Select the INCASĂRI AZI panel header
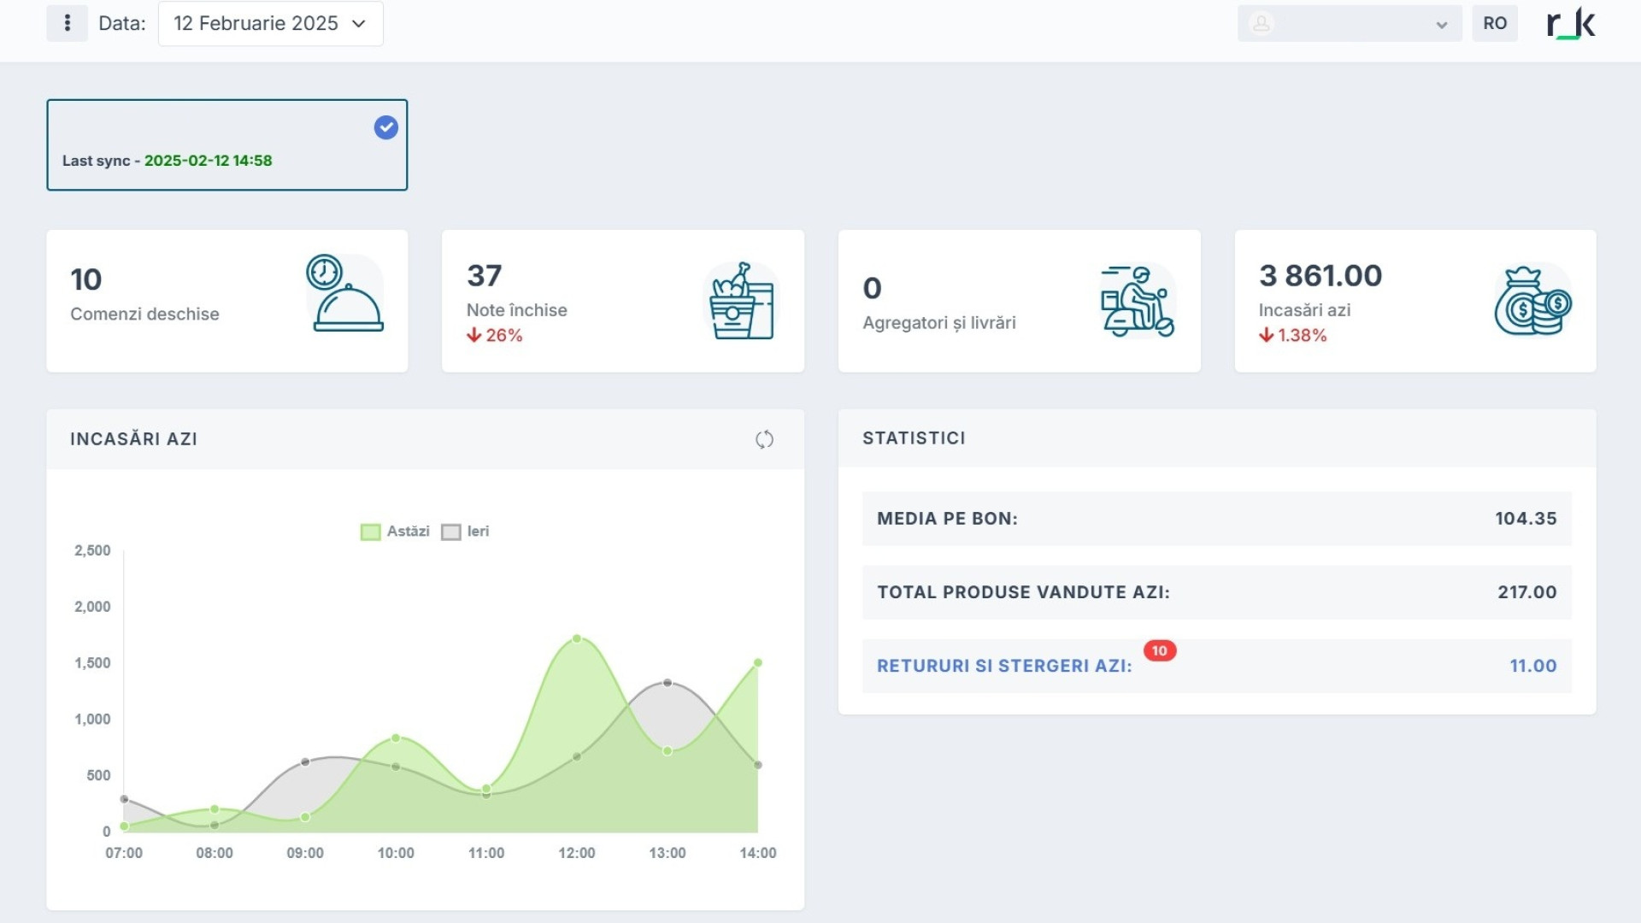The height and width of the screenshot is (923, 1641). pyautogui.click(x=133, y=438)
